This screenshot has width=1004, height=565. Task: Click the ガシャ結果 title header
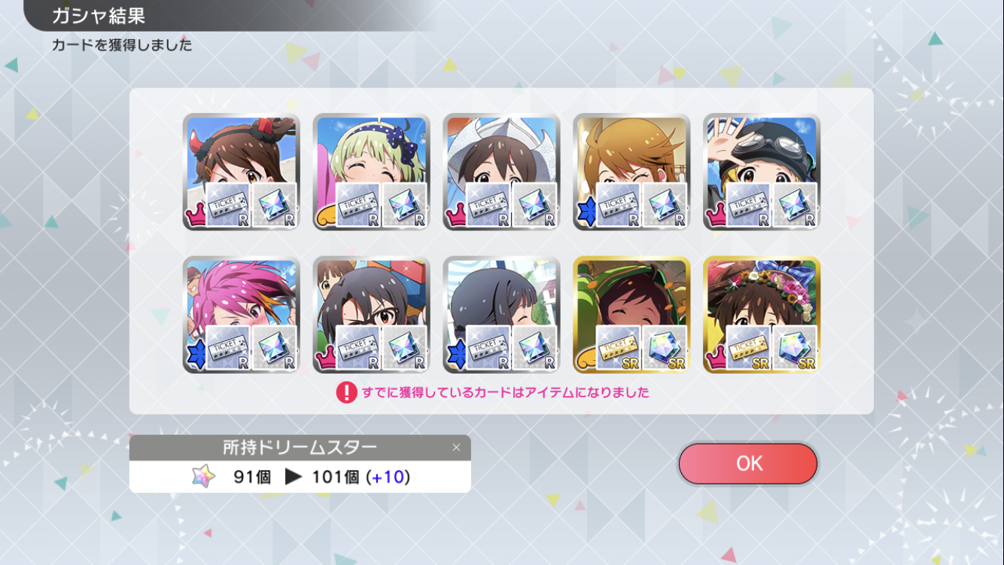tap(99, 15)
